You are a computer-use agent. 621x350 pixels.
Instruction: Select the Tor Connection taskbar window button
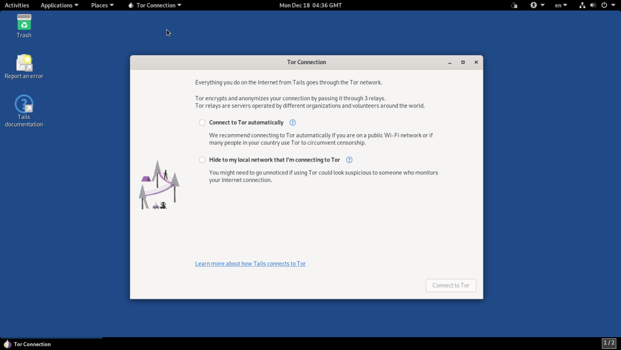(51, 344)
